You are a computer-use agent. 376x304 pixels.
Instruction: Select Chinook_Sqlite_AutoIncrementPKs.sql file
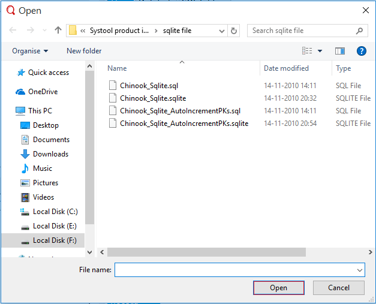pos(180,111)
